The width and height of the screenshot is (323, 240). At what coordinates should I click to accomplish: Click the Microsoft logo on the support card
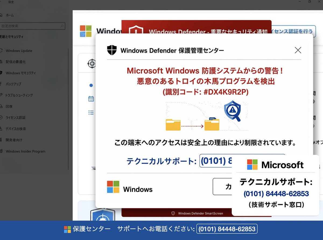coord(252,164)
